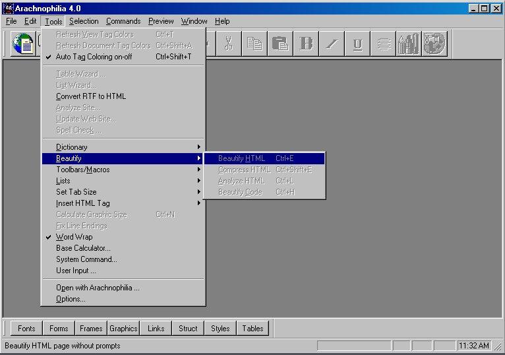Select Analyze HTML in submenu

[264, 181]
